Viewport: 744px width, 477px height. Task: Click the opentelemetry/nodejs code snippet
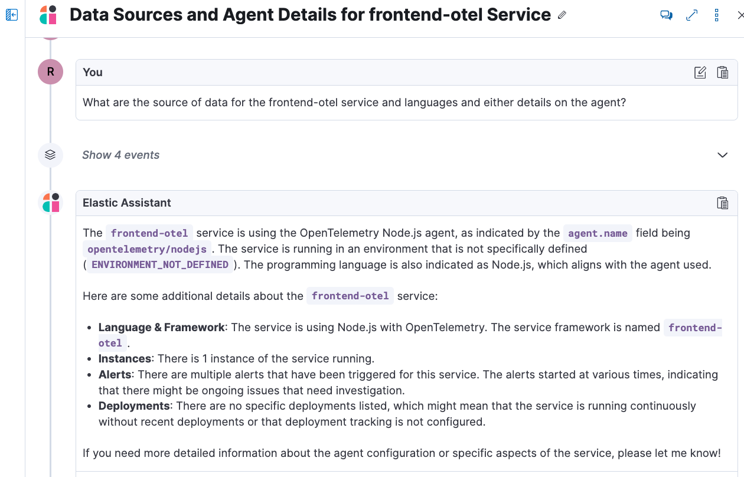coord(147,249)
